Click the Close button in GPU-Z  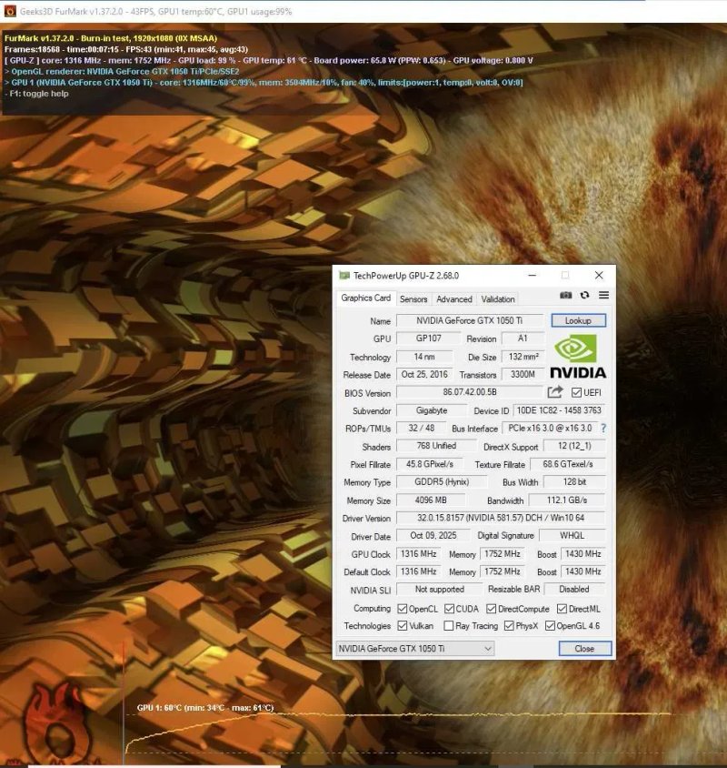584,649
